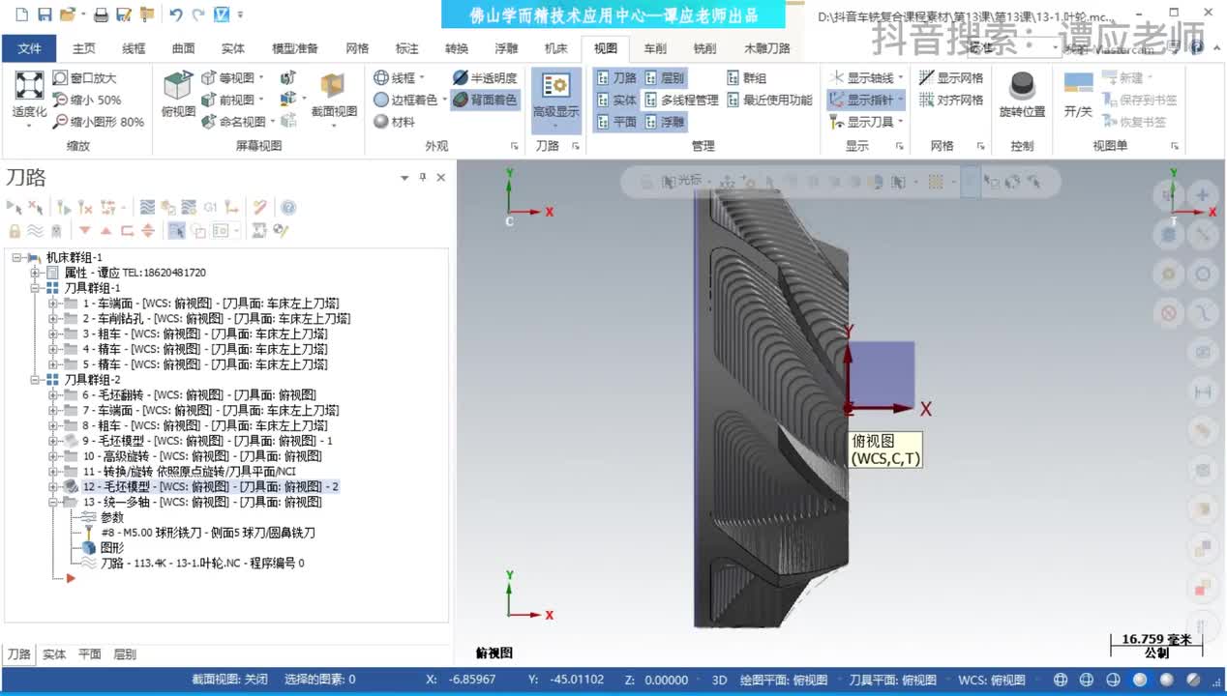This screenshot has width=1227, height=696.
Task: Expand operation 10 - 高级旋转 node
Action: pyautogui.click(x=54, y=456)
